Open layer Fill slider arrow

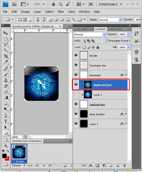click(128, 47)
